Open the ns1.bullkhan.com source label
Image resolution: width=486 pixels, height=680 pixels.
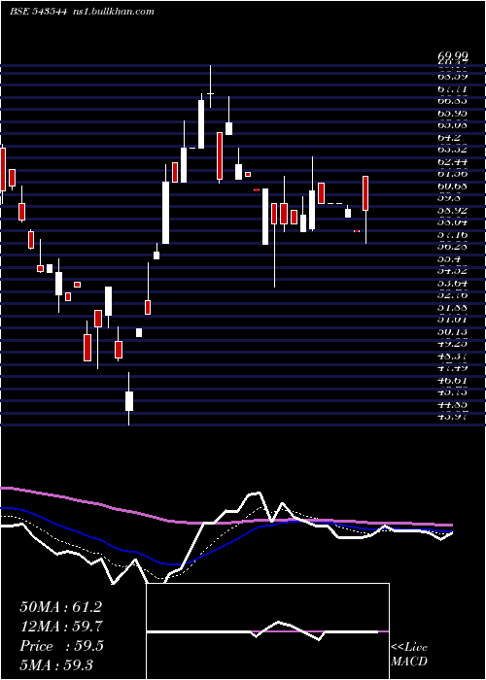(x=113, y=12)
